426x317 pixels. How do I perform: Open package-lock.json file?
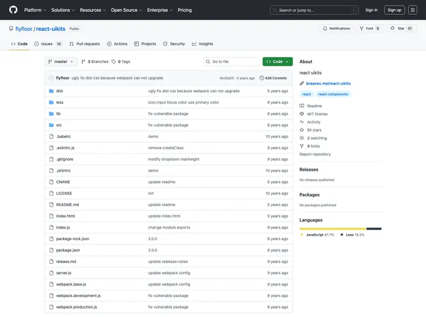coord(72,239)
